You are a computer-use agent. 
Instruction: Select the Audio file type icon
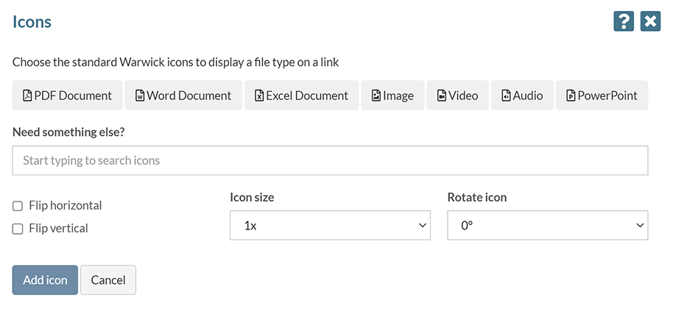pyautogui.click(x=522, y=96)
